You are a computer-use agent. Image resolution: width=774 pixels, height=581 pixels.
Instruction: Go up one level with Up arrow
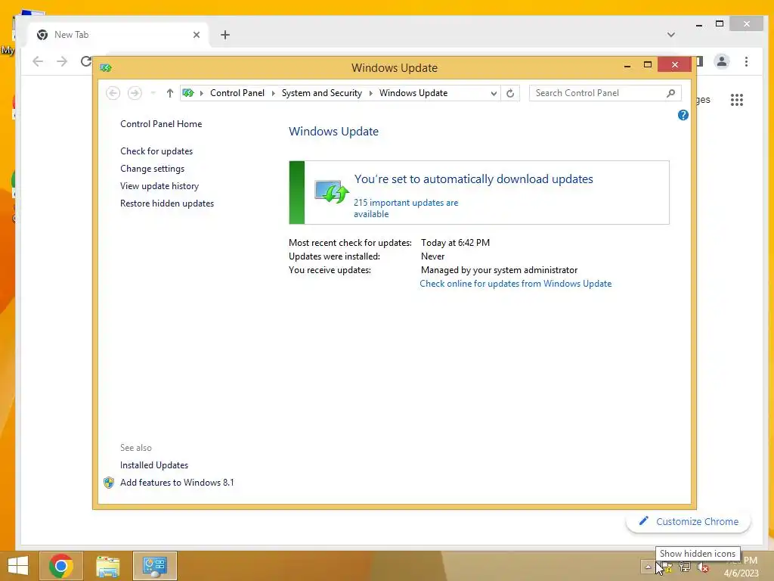click(x=170, y=93)
